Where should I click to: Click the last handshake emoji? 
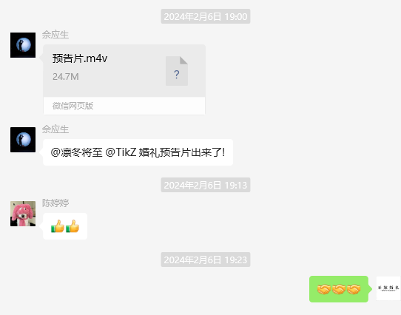click(x=354, y=289)
